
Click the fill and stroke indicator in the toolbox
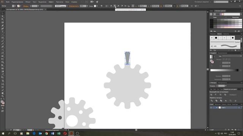3,102
